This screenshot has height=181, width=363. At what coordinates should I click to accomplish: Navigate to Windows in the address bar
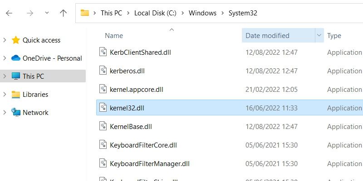tap(202, 13)
